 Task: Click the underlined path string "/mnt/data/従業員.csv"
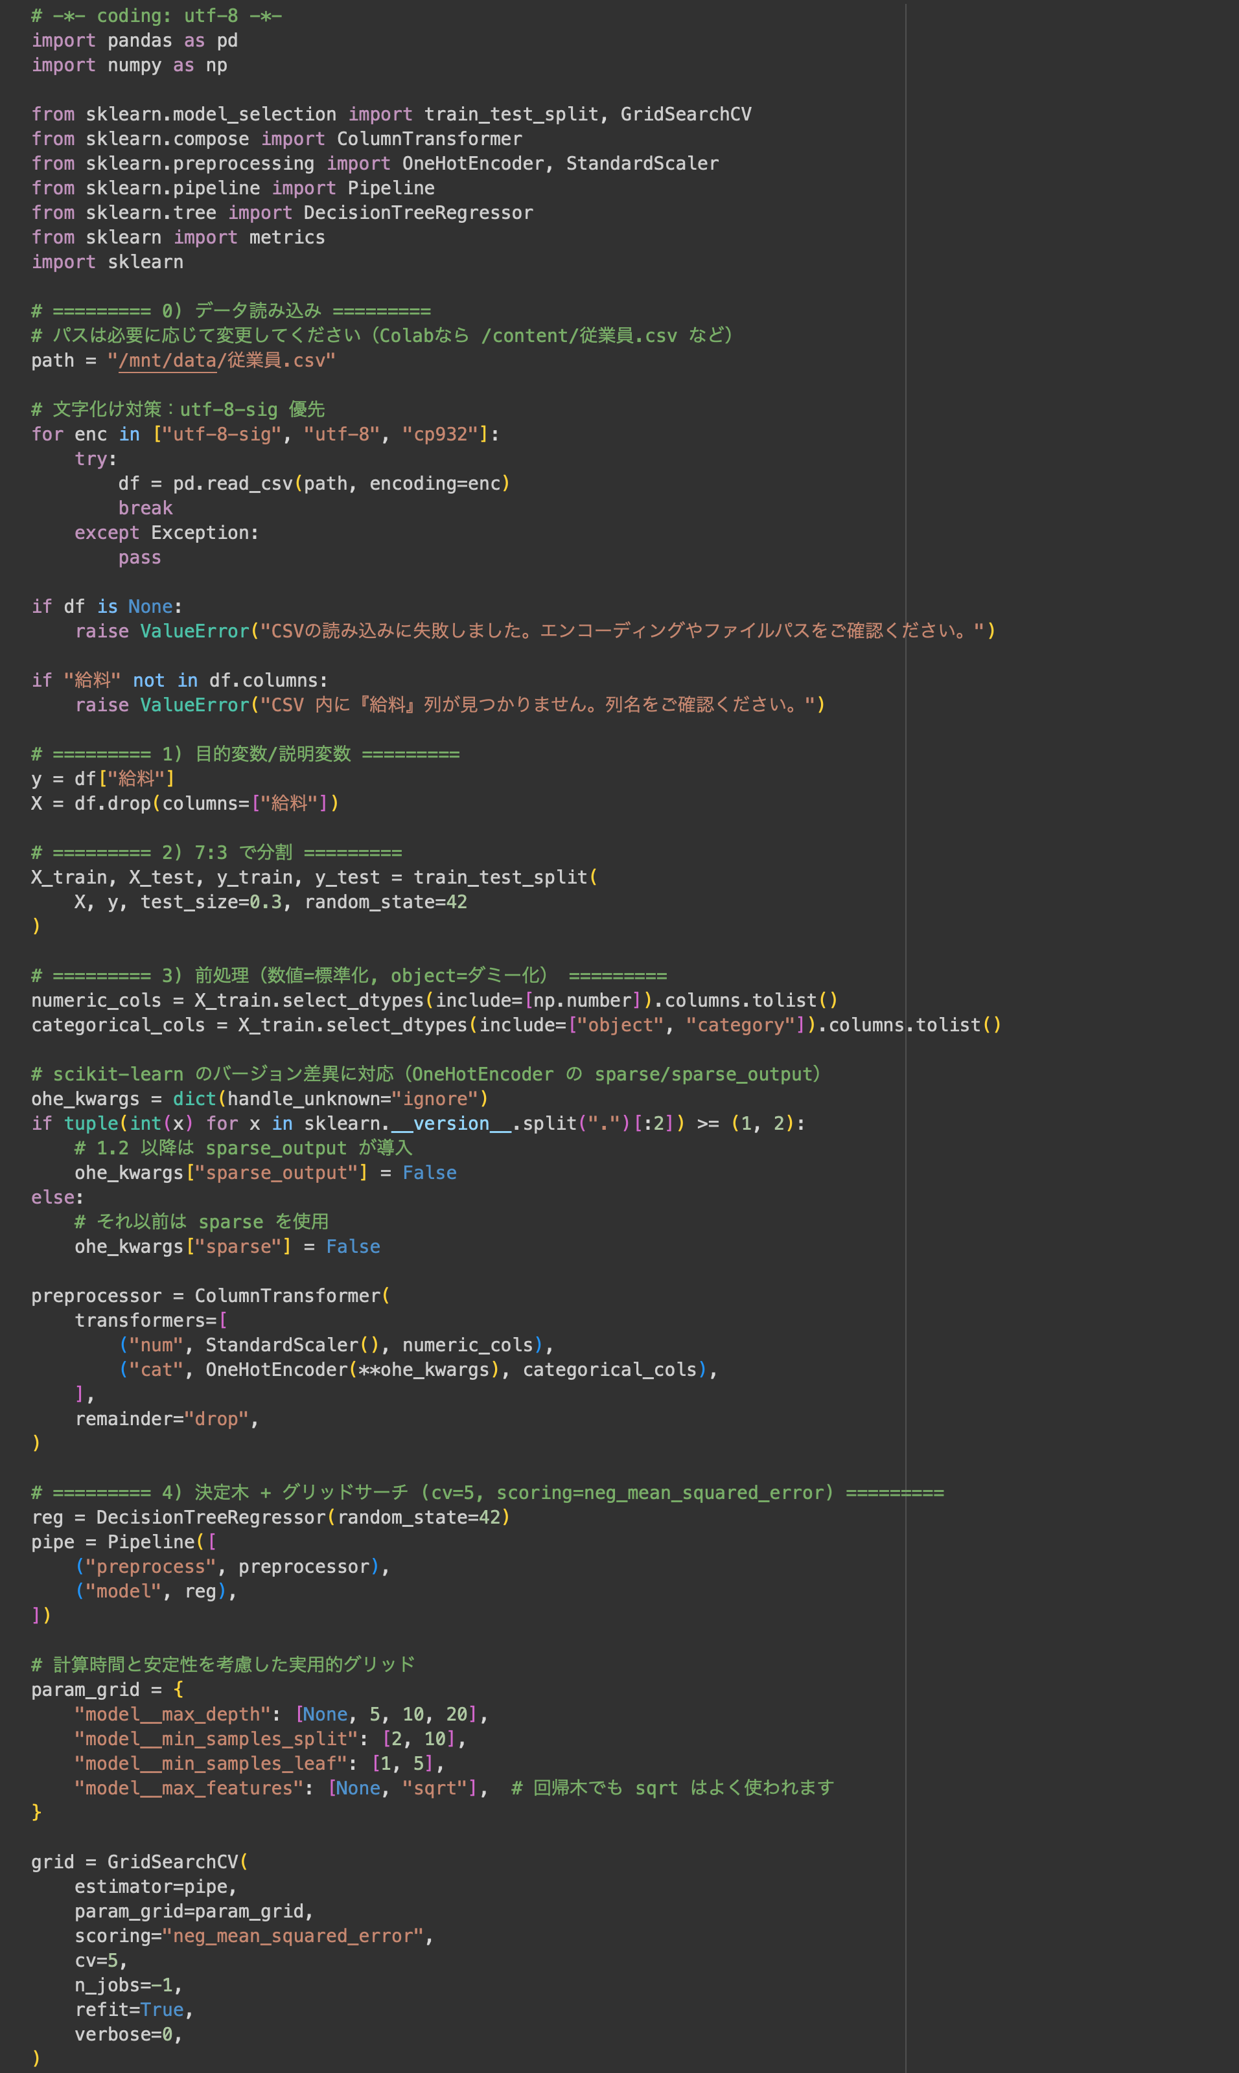coord(221,361)
